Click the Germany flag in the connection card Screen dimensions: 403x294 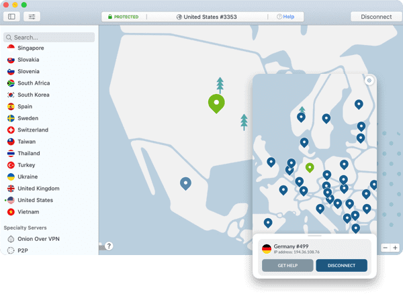pos(267,249)
